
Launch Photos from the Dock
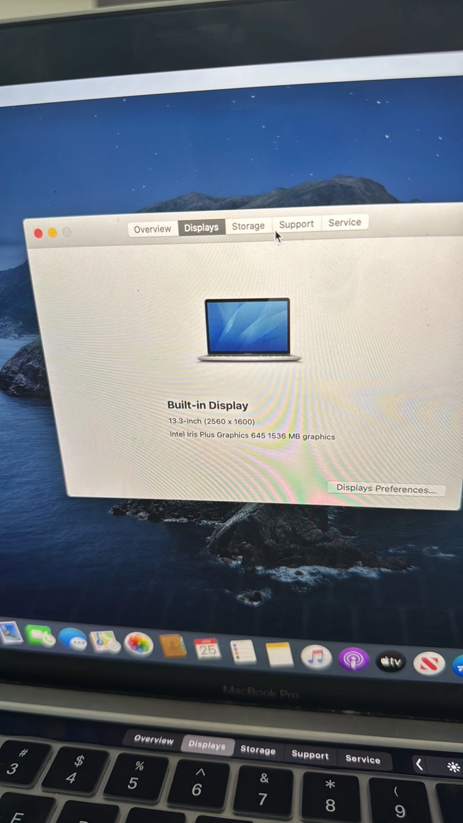pos(138,644)
